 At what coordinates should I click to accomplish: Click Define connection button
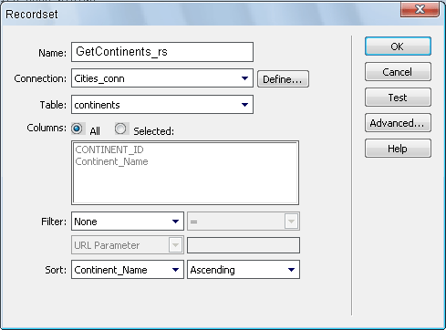click(283, 79)
